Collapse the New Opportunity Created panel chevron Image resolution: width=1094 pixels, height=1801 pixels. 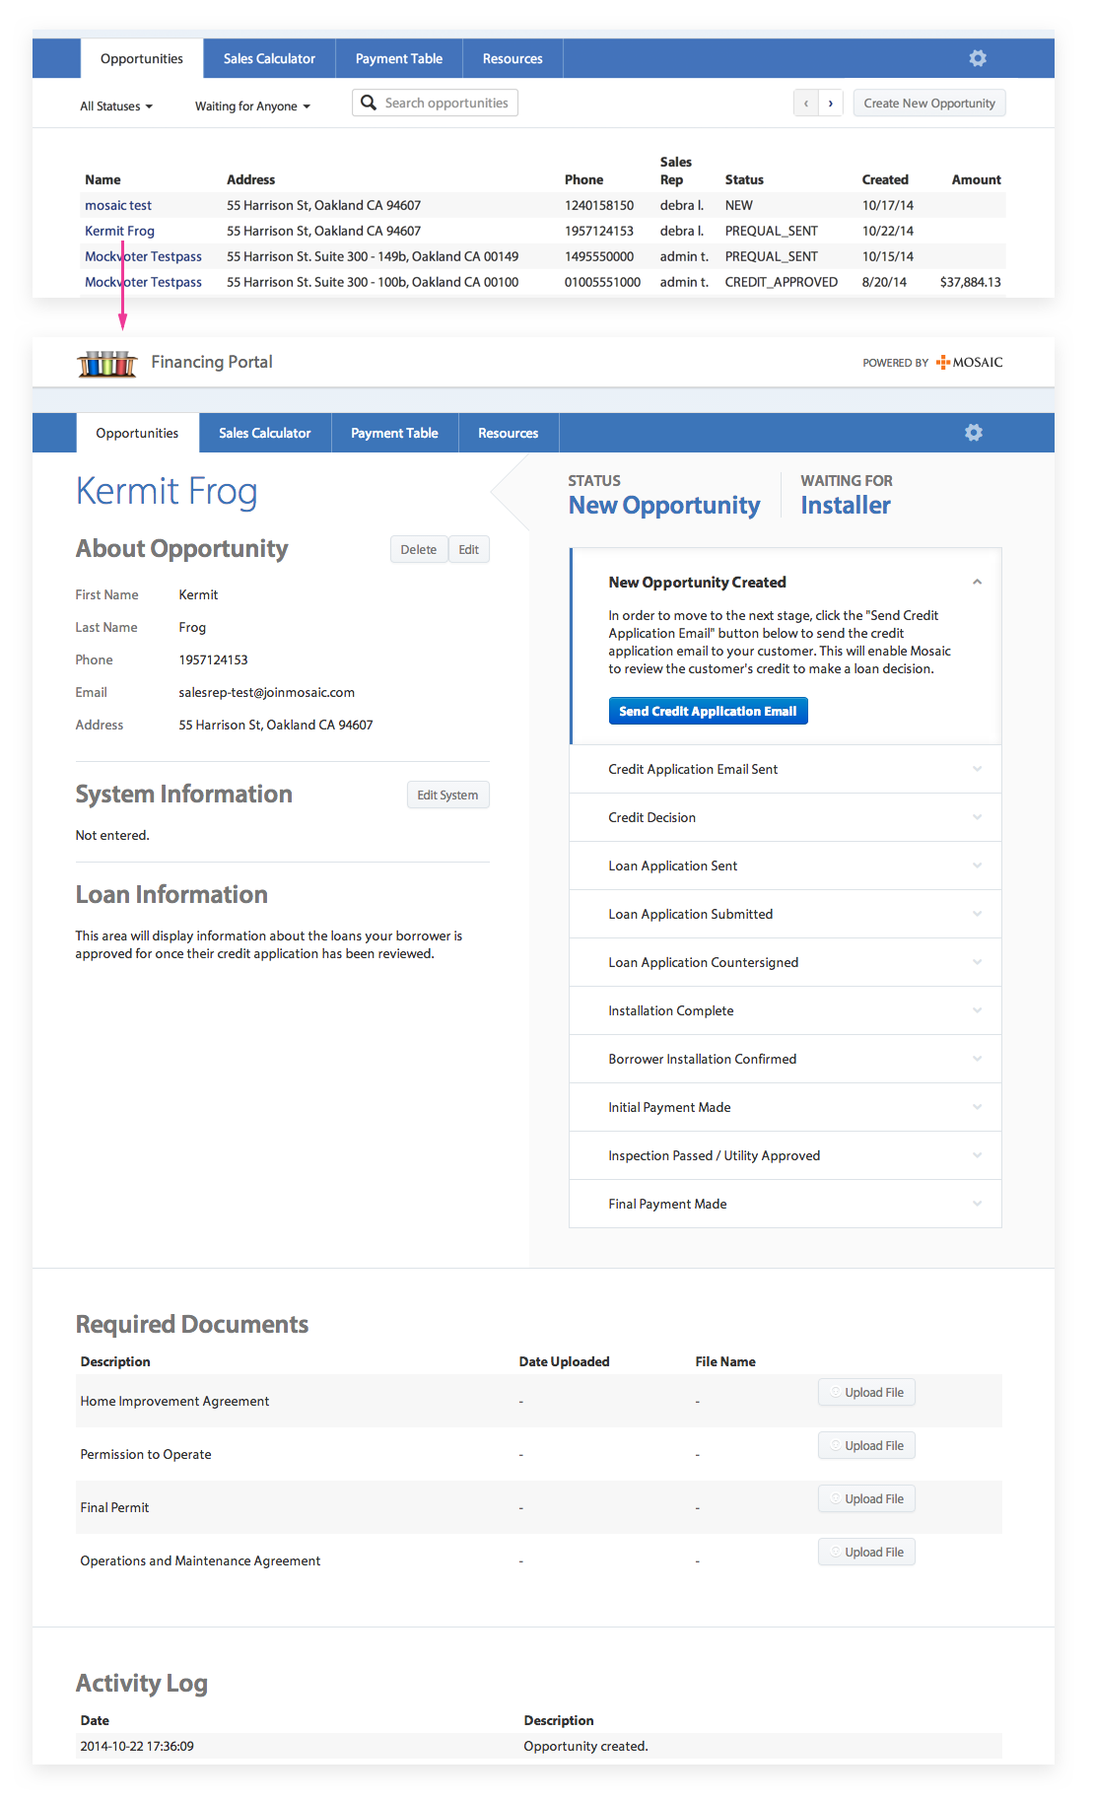[977, 582]
